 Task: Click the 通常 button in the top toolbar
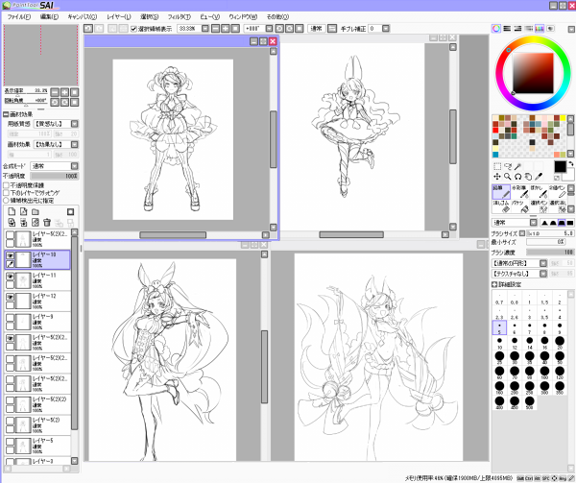(x=316, y=28)
